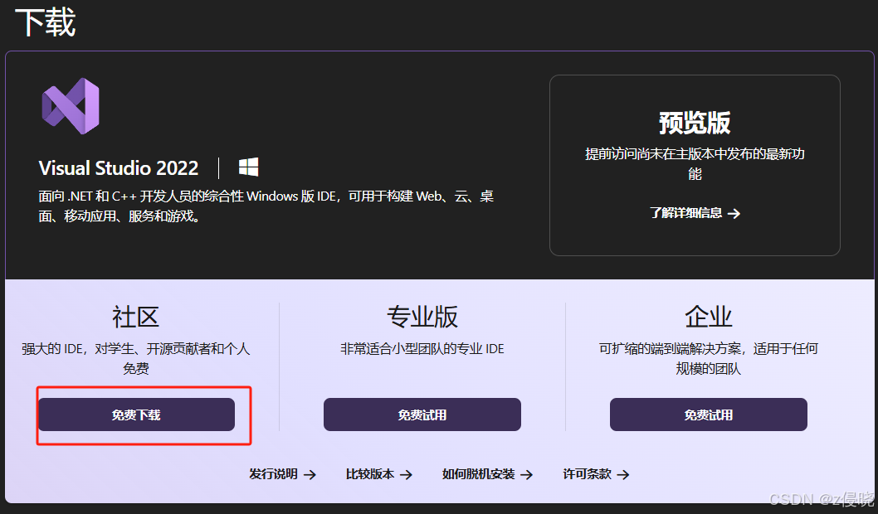Screen dimensions: 878x514
Task: Click the 免费试用 button under 企业
Action: click(709, 415)
